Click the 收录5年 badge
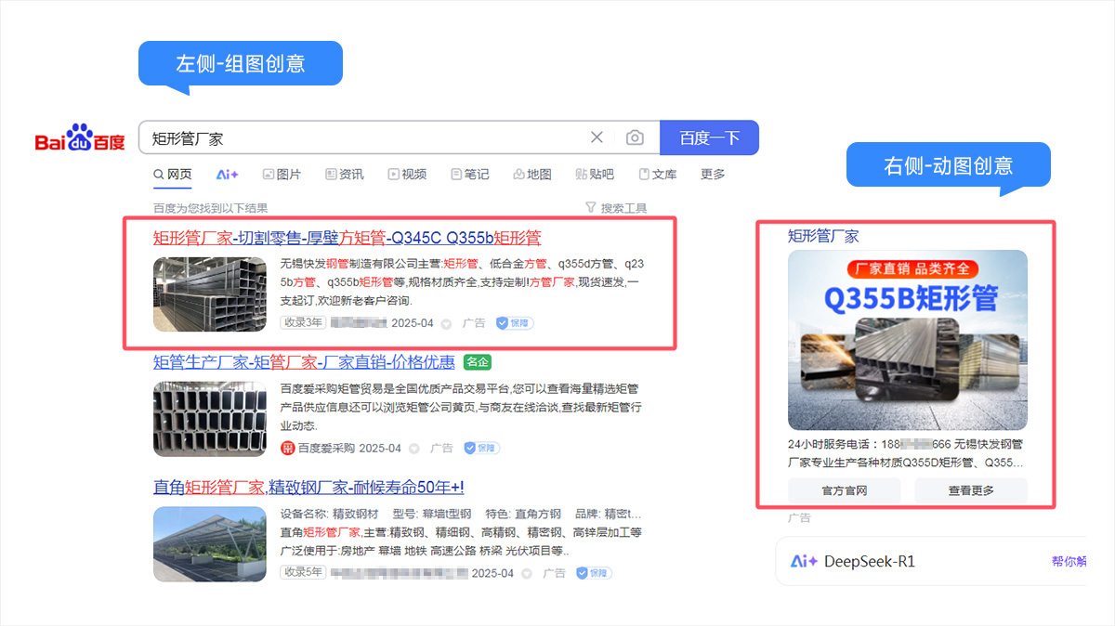Viewport: 1115px width, 626px height. pos(303,572)
